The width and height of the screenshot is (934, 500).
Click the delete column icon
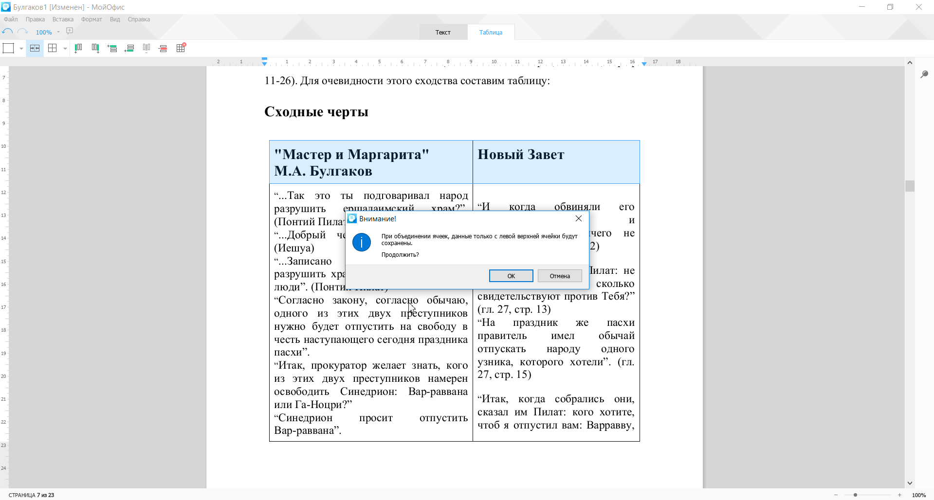(147, 48)
